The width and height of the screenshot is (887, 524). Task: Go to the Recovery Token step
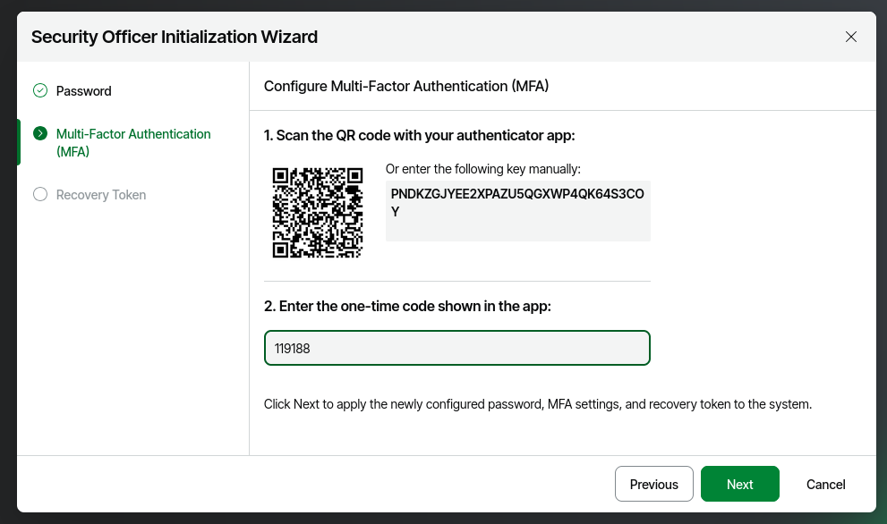100,195
